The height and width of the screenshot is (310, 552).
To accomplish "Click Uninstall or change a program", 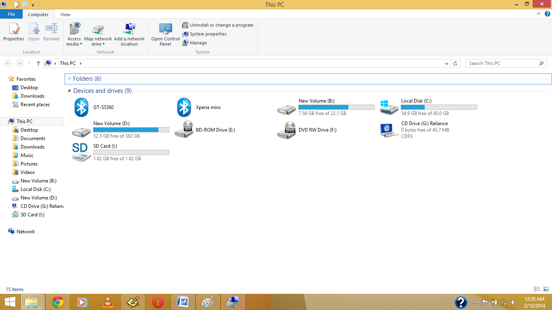I will tap(218, 25).
